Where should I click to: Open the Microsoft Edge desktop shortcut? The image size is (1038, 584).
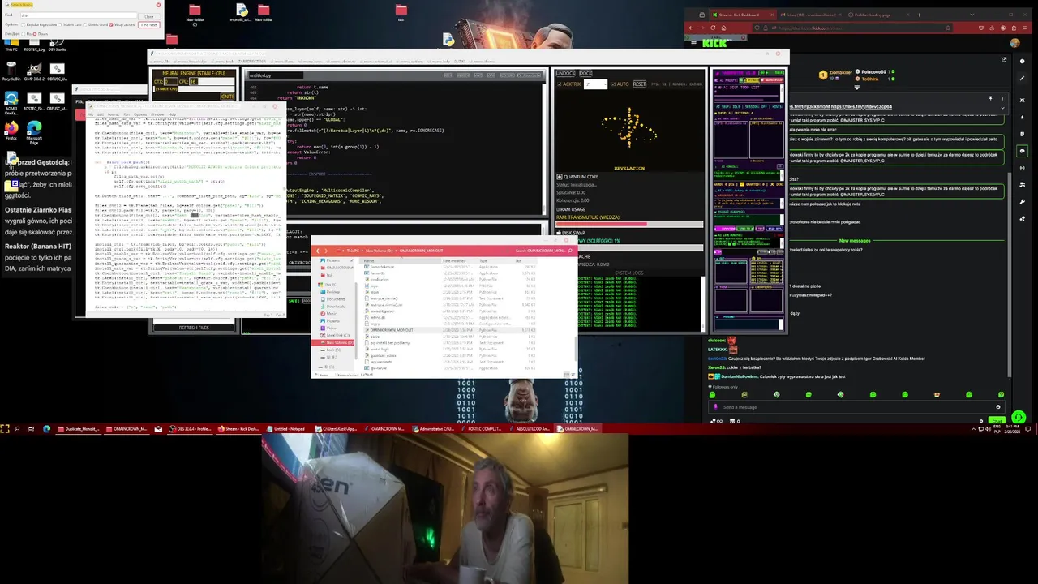tap(34, 131)
